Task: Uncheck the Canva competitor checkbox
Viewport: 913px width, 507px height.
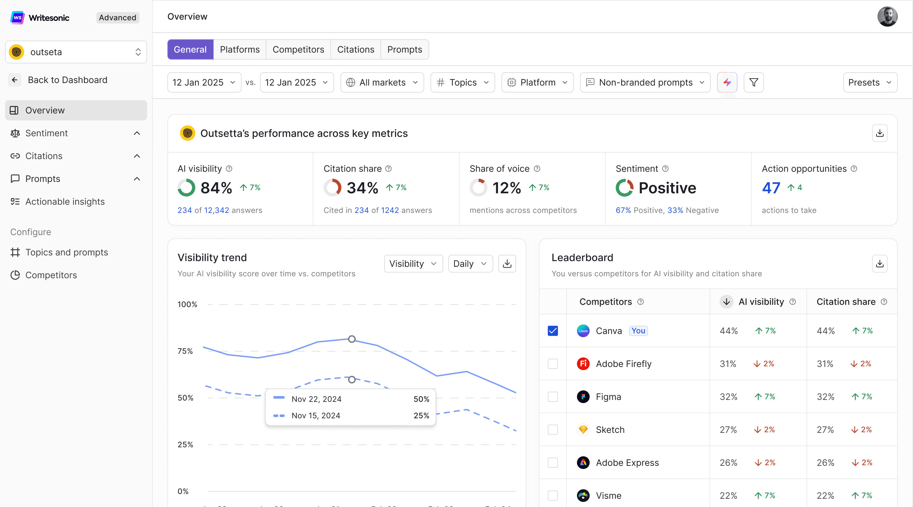Action: [x=553, y=331]
